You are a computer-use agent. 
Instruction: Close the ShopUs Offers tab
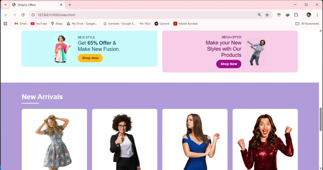pyautogui.click(x=61, y=5)
